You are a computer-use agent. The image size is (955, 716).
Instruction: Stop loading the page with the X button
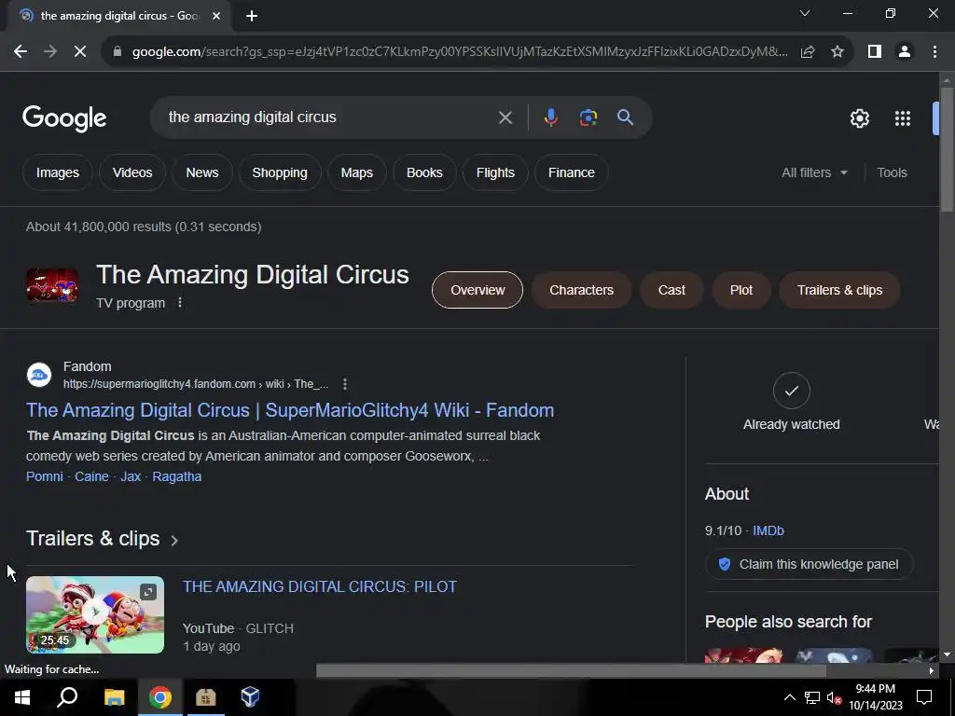point(80,52)
